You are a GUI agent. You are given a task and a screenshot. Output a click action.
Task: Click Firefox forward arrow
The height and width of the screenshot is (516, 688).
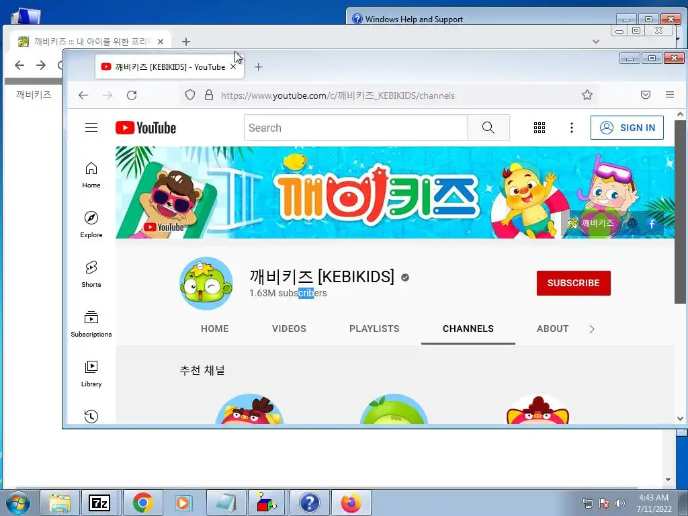(107, 95)
